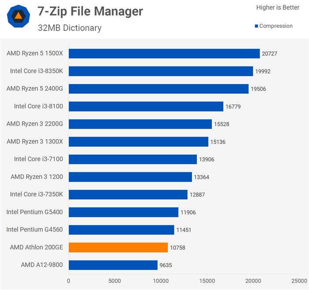Select the AMD Ryzen 5 2400G bar
Viewport: 309px width, 290px height.
pyautogui.click(x=158, y=89)
